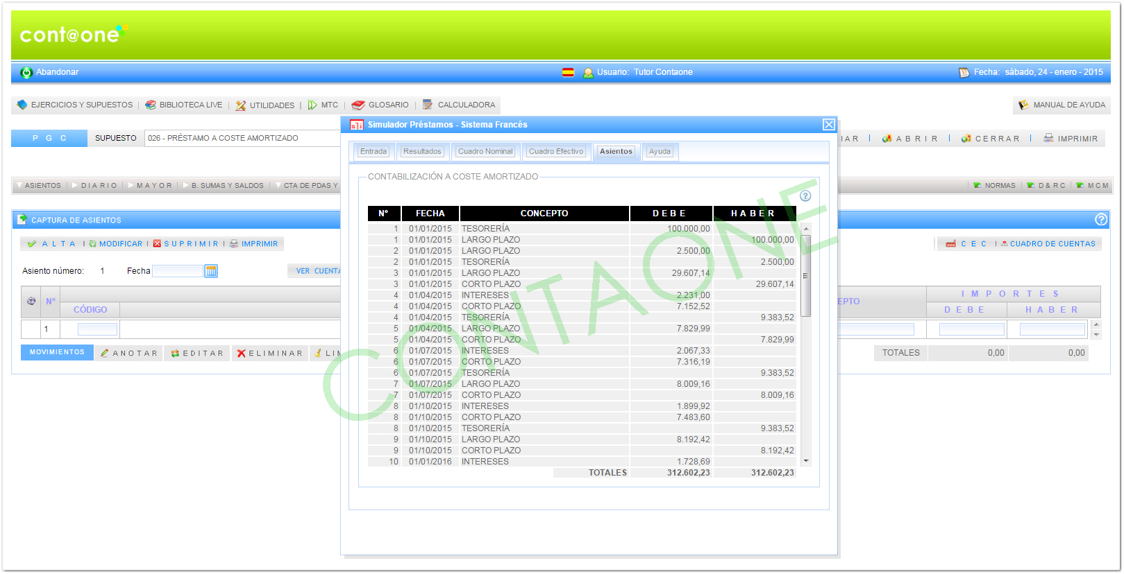The height and width of the screenshot is (574, 1124).
Task: Click scrollbar up arrow in asientos table
Action: pyautogui.click(x=806, y=229)
